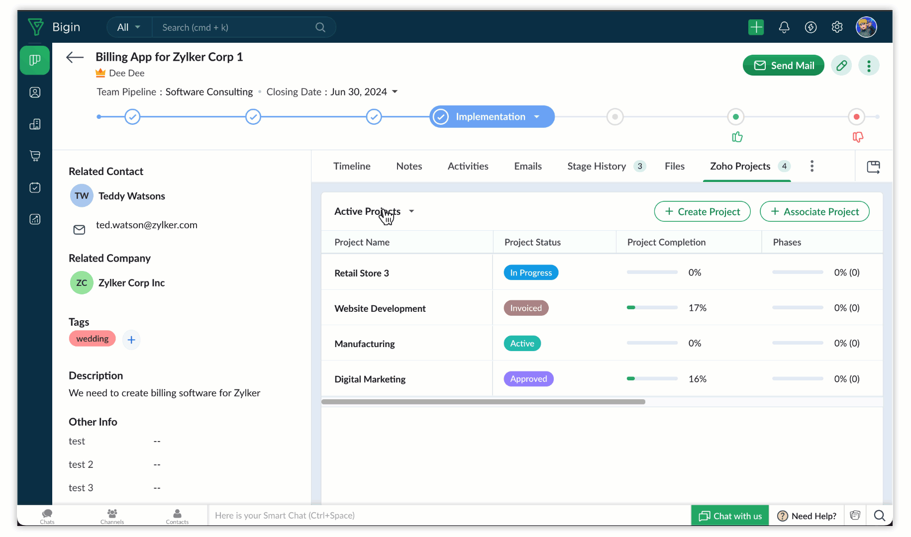Click the bottom-right search magnifier icon
This screenshot has height=537, width=911.
(x=879, y=516)
